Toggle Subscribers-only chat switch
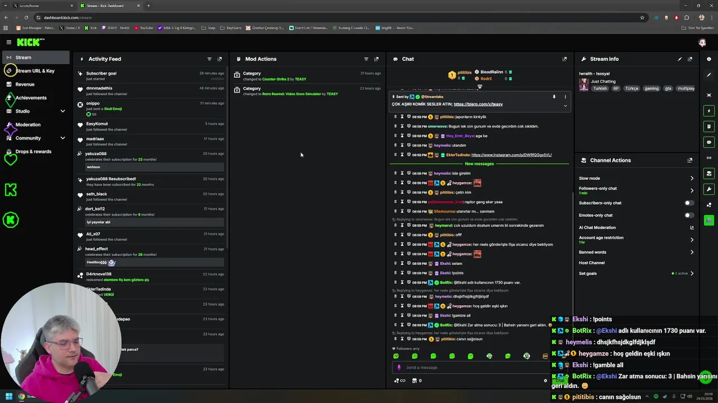This screenshot has width=718, height=403. tap(689, 203)
